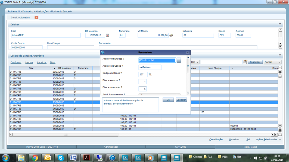Viewport: 289px width, 162px height.
Task: Open bank code lookup magnifier icon
Action: click(150, 74)
